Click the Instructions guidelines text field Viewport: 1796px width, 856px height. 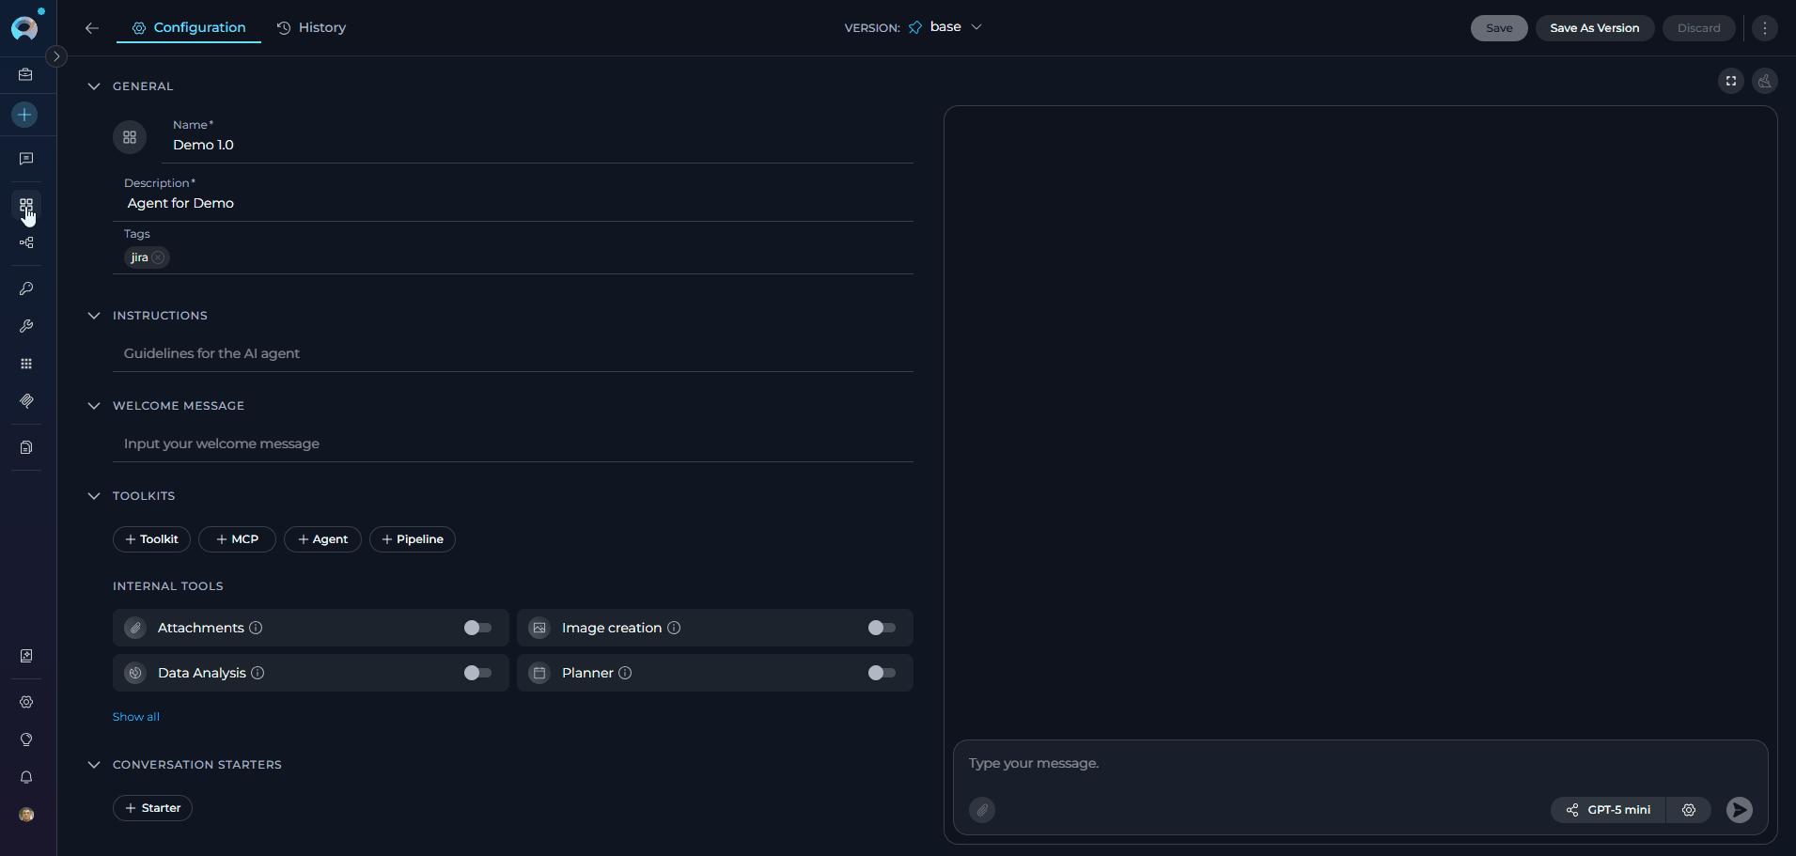coord(512,353)
